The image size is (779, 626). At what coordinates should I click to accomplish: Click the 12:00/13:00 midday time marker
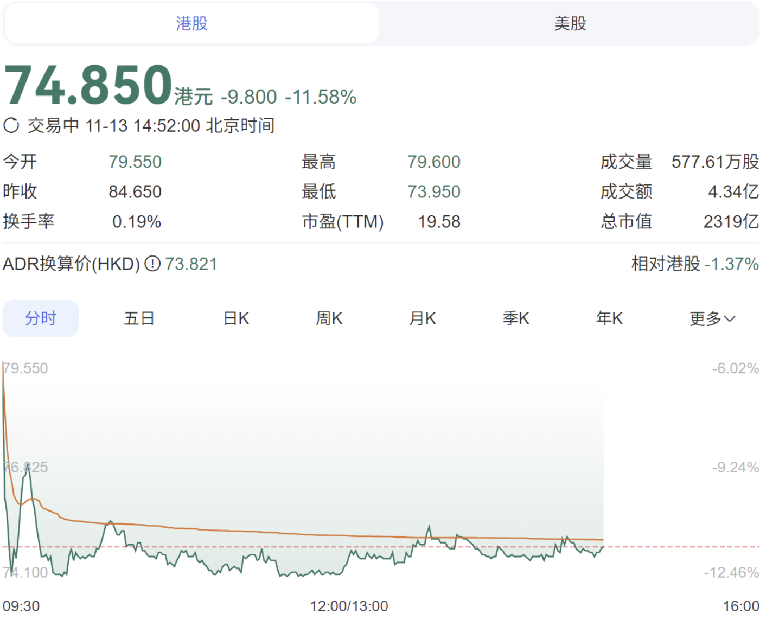[x=349, y=606]
